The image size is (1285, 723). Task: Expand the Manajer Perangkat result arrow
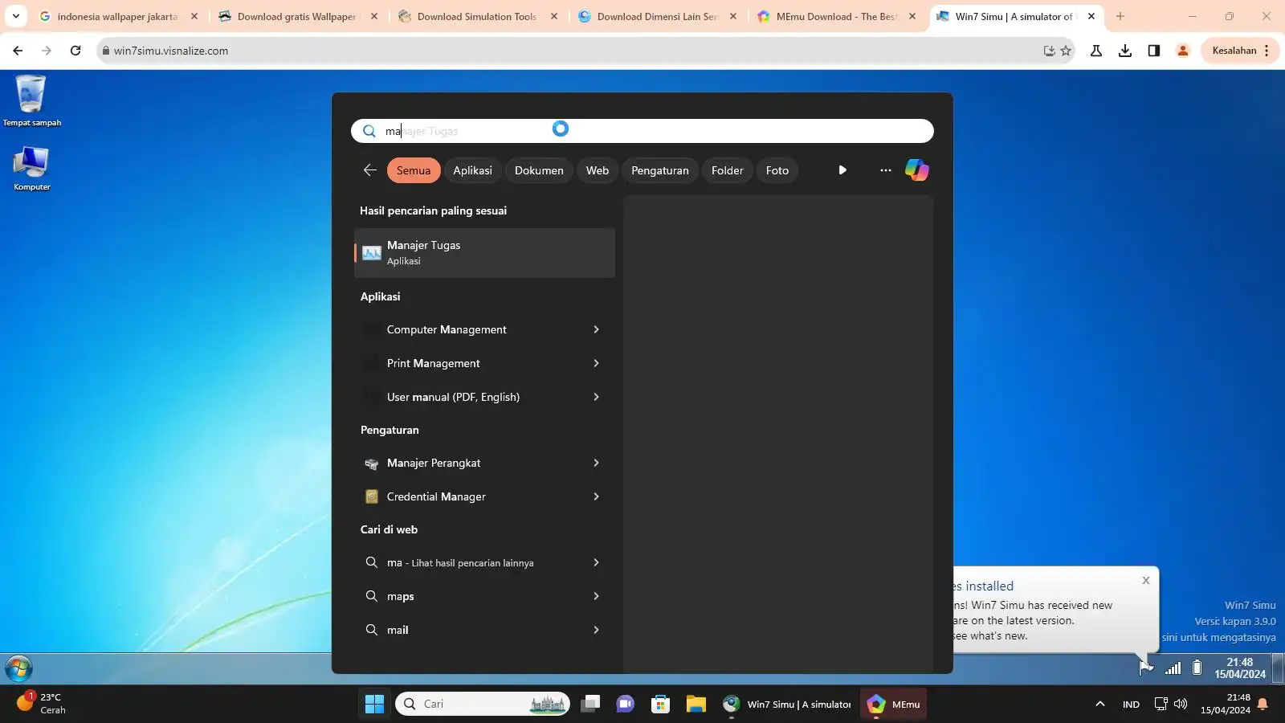click(x=596, y=463)
